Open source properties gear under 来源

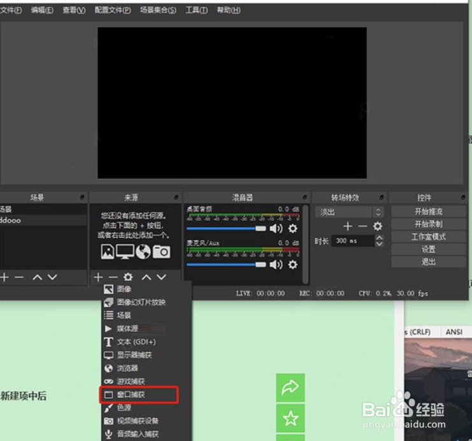pos(128,277)
